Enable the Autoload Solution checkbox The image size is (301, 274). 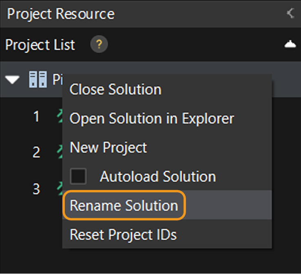pos(78,177)
